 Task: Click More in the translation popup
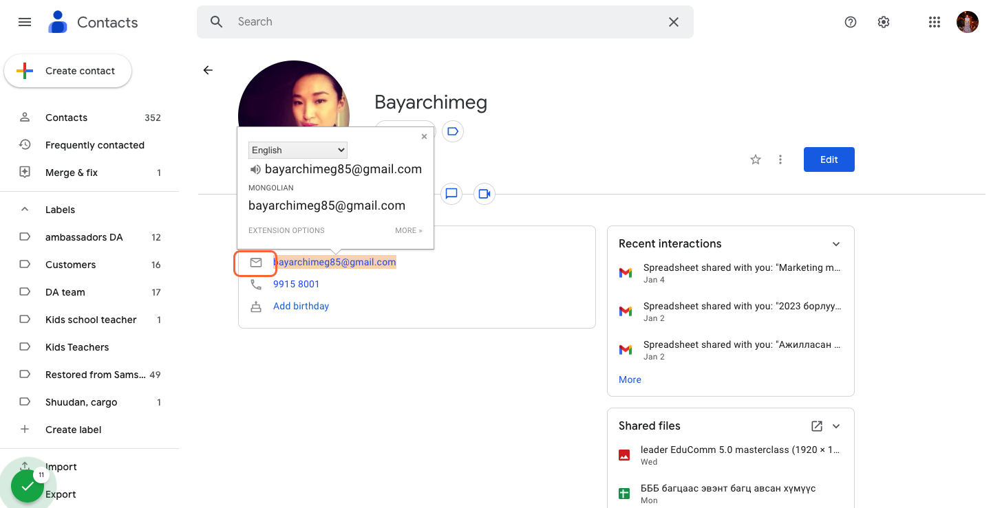(x=409, y=231)
